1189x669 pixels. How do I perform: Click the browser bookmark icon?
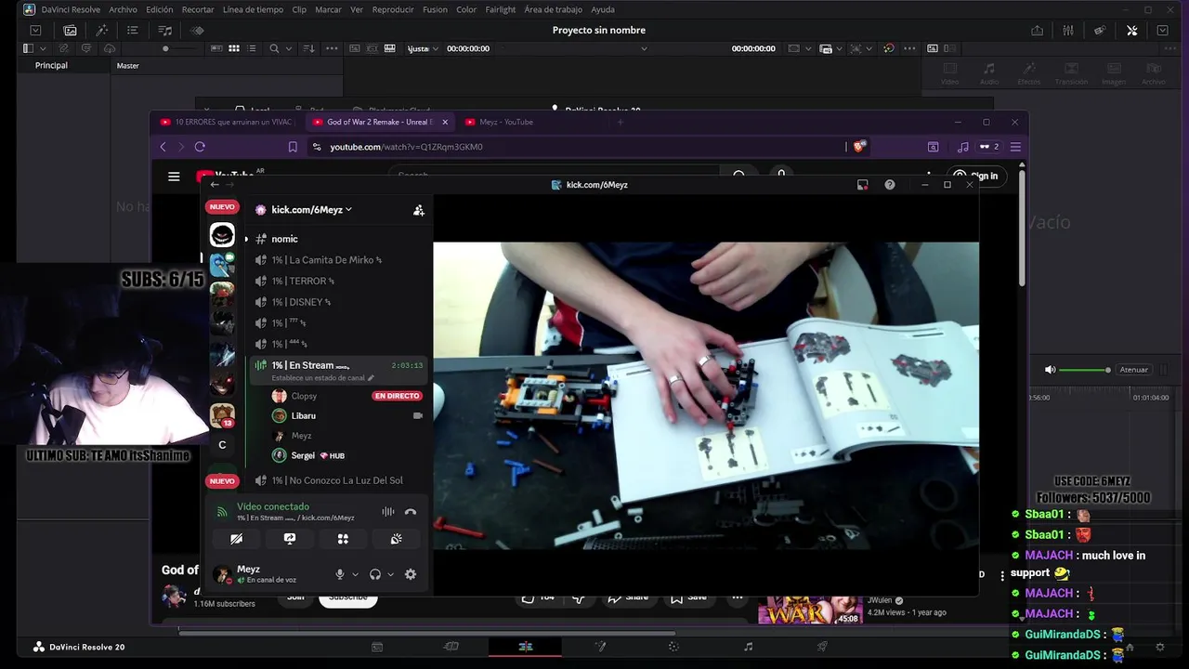tap(293, 147)
